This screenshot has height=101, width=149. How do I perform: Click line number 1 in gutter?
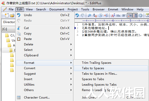[x=77, y=25]
